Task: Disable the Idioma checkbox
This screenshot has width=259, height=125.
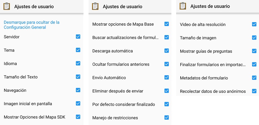Action: [78, 63]
